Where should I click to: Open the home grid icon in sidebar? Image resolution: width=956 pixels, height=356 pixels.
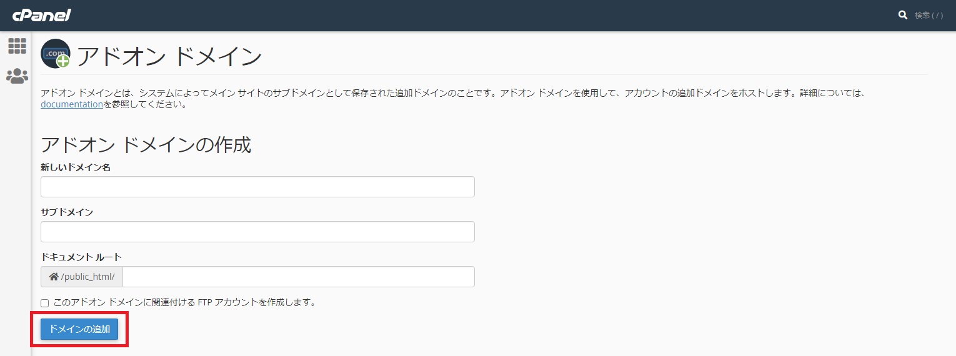coord(17,46)
